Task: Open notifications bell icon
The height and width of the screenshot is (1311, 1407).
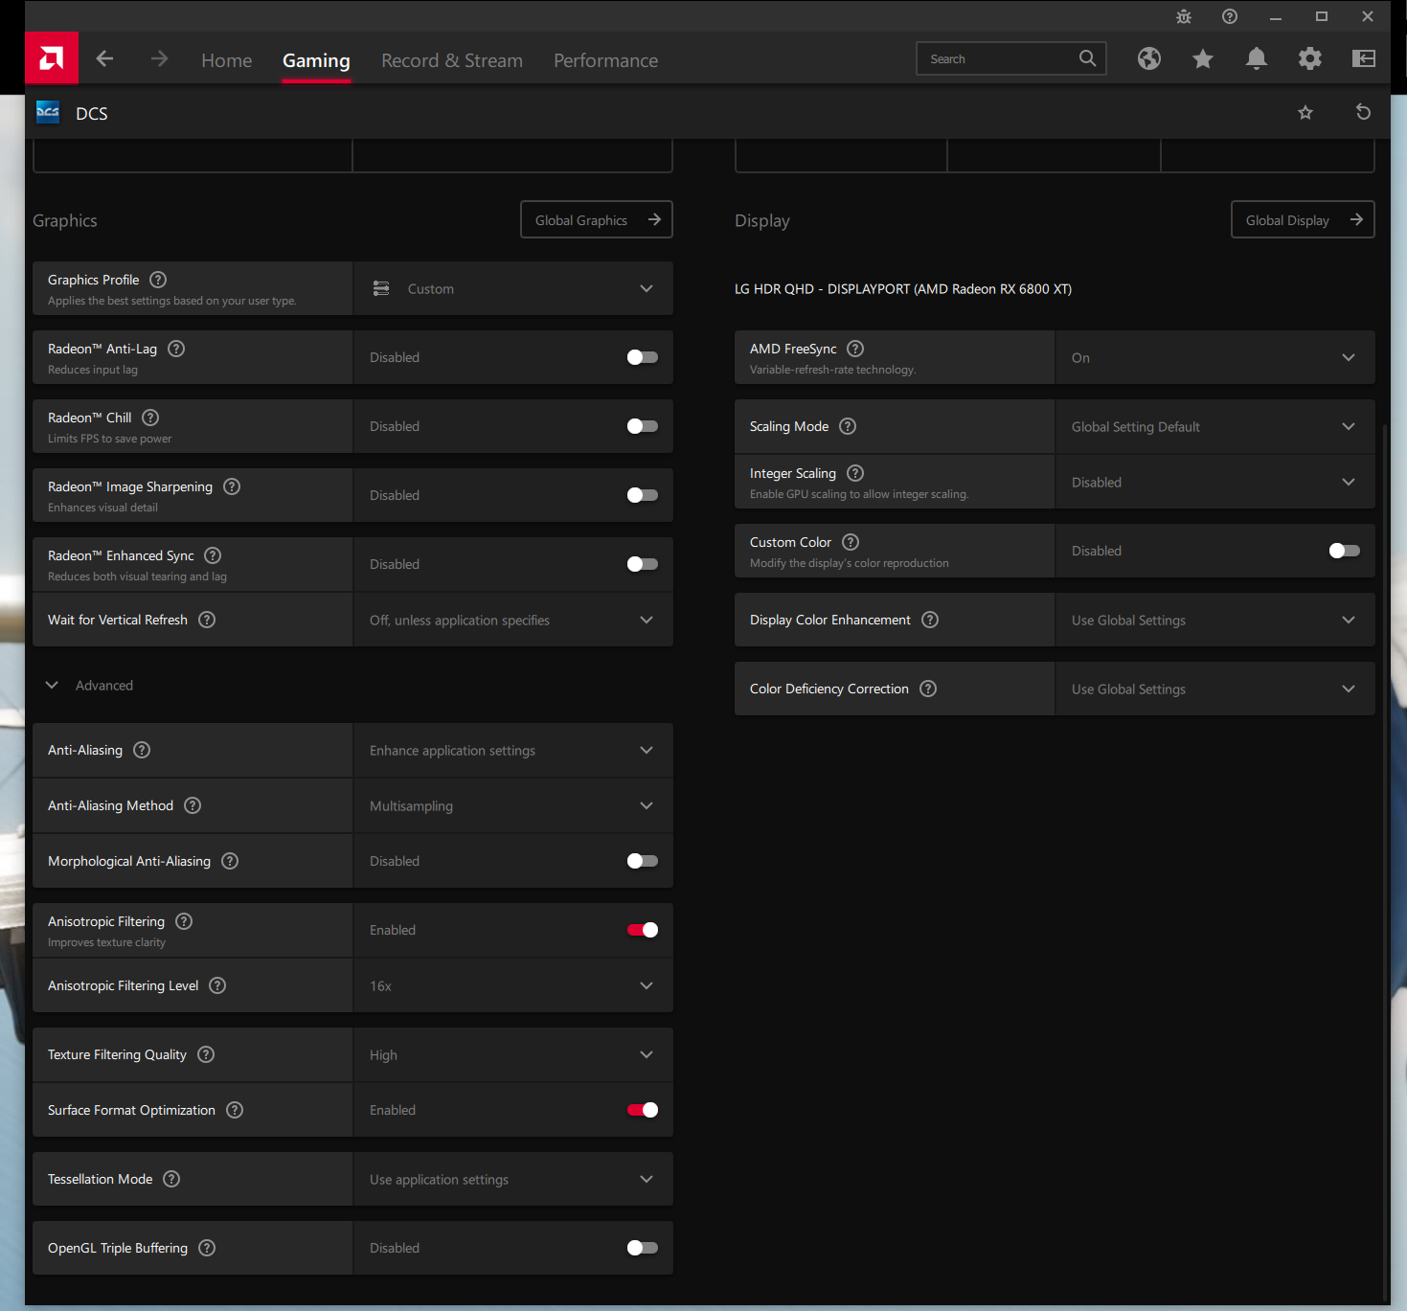Action: tap(1257, 59)
